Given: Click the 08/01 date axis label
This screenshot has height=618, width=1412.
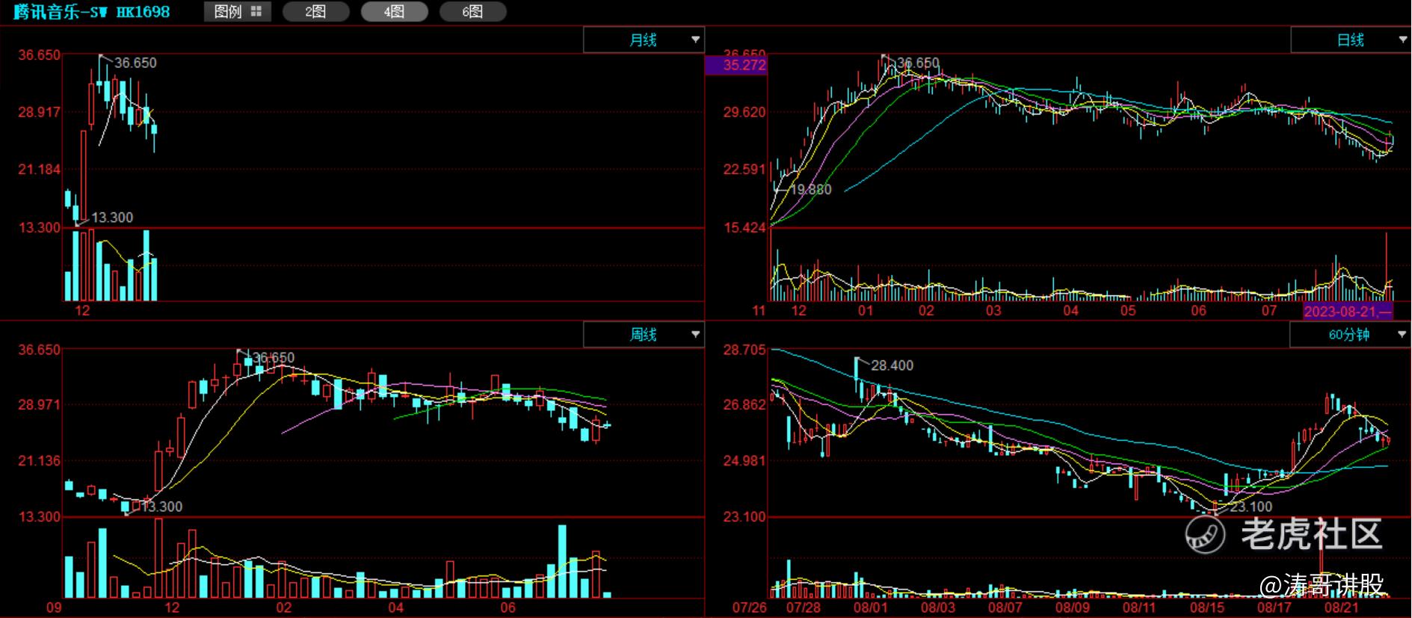Looking at the screenshot, I should (871, 608).
